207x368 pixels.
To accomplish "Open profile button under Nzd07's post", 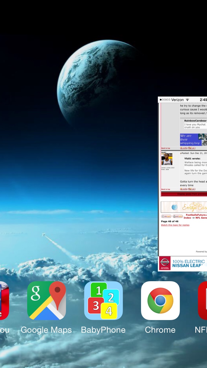I will tap(184, 189).
